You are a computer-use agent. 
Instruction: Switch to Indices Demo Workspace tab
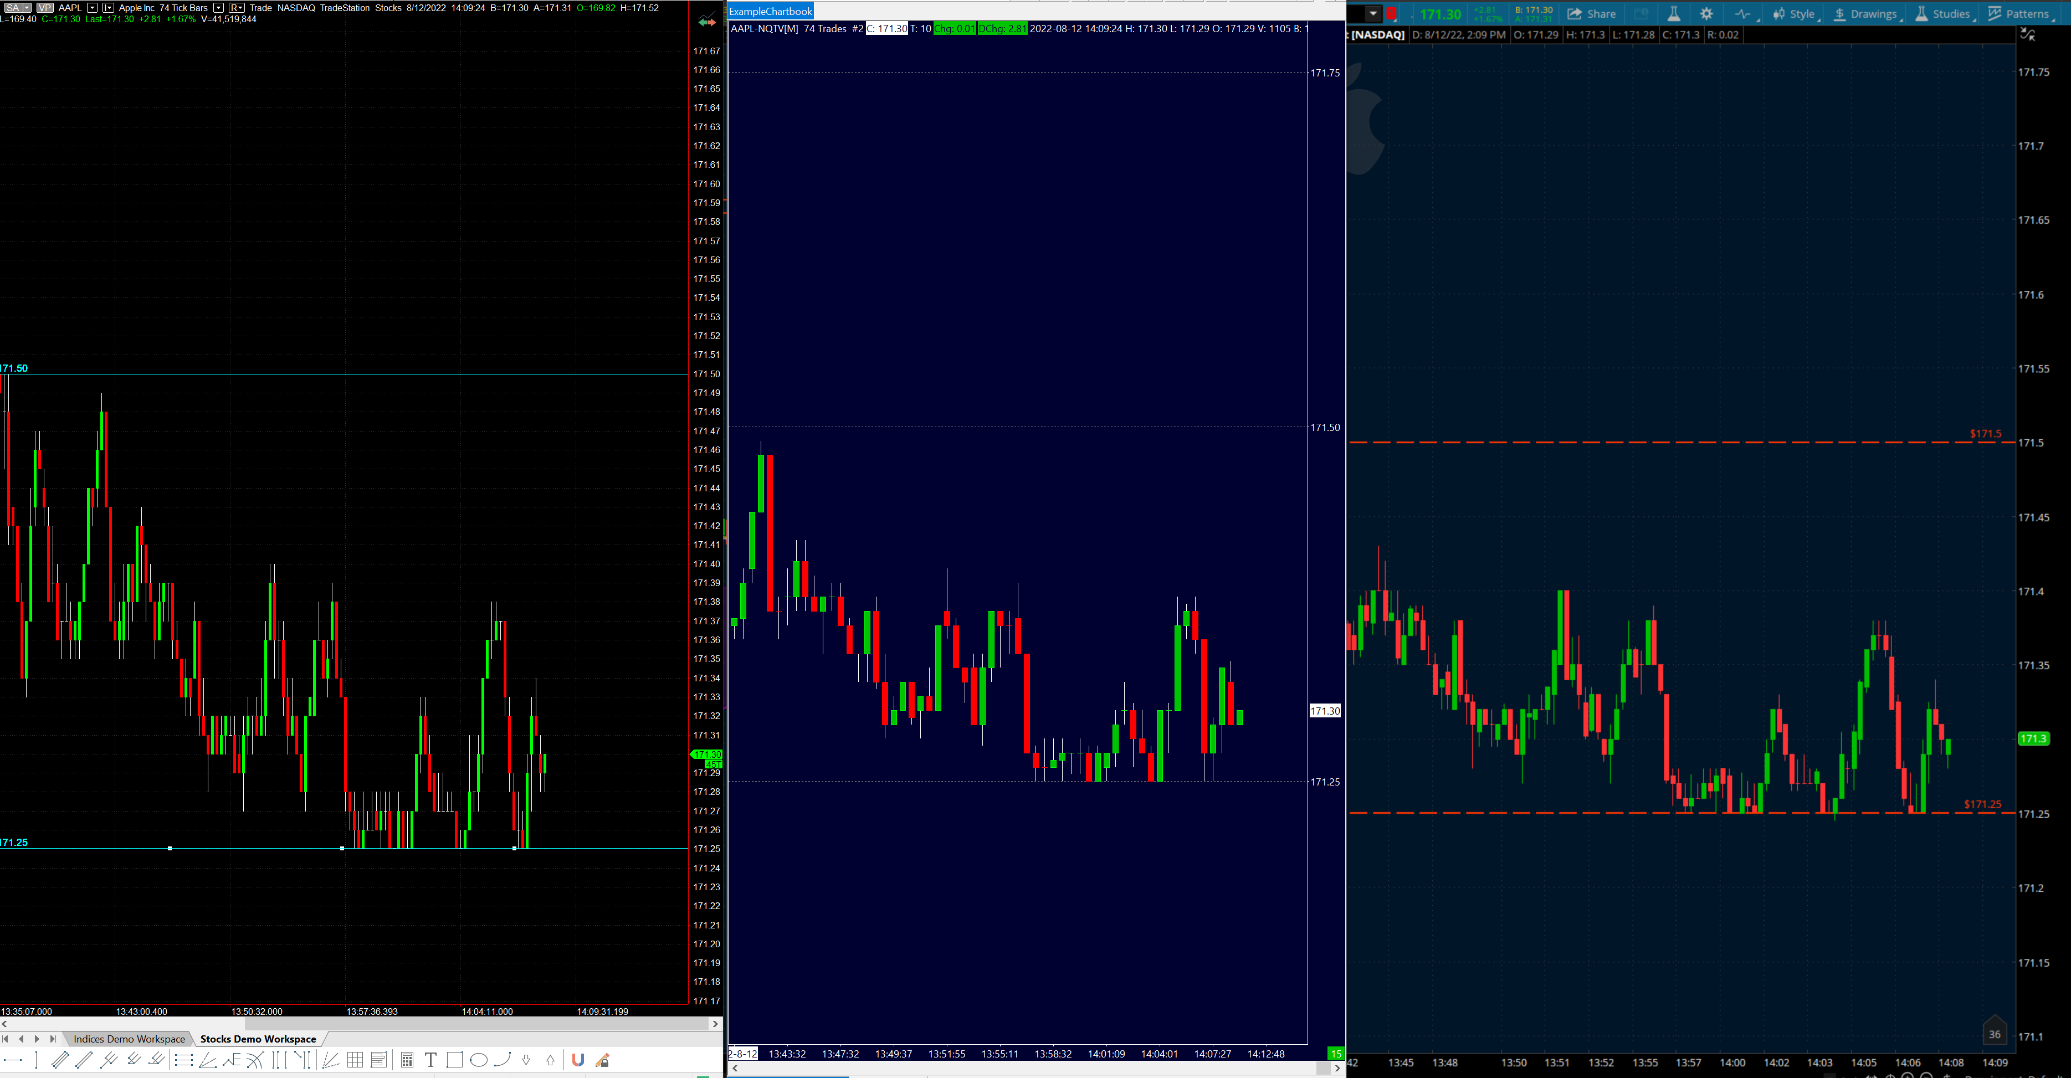pos(129,1039)
